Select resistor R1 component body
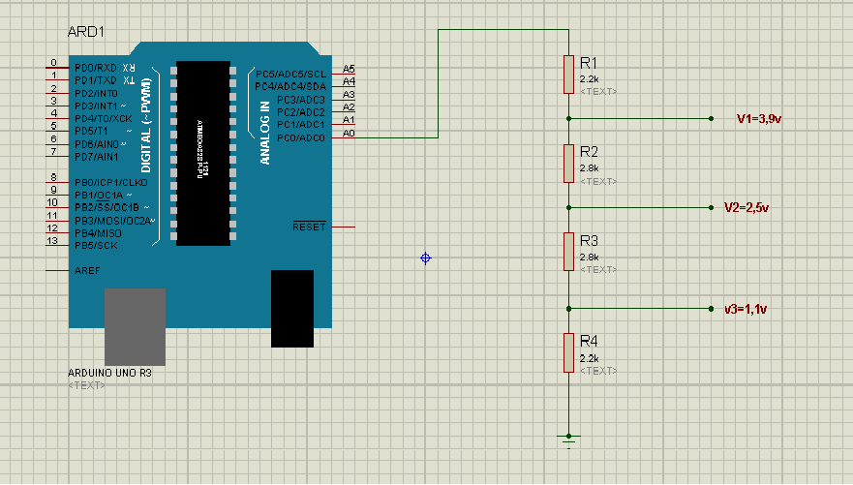The width and height of the screenshot is (853, 485). [x=568, y=75]
